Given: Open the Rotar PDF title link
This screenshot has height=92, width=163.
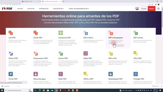Looking at the screenshot, I should [62, 79].
